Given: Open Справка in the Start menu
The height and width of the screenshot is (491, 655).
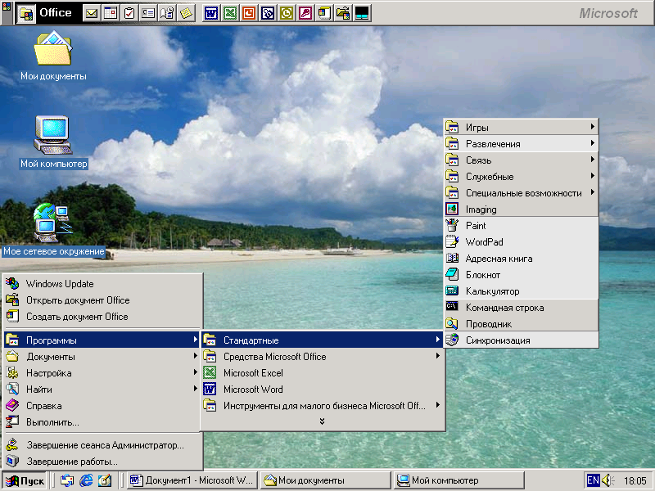Looking at the screenshot, I should pyautogui.click(x=102, y=405).
